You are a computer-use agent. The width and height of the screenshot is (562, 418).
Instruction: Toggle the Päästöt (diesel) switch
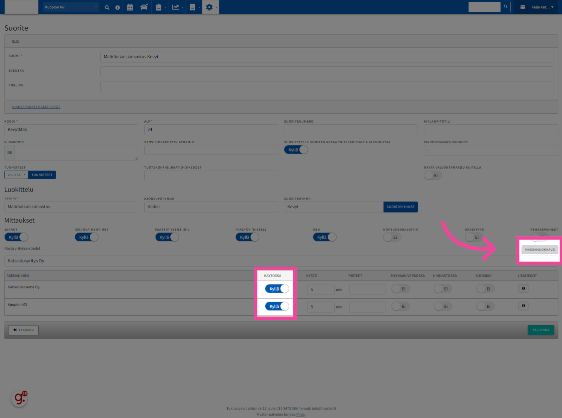tap(247, 237)
